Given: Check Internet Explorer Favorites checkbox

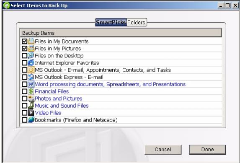Looking at the screenshot, I should 24,63.
